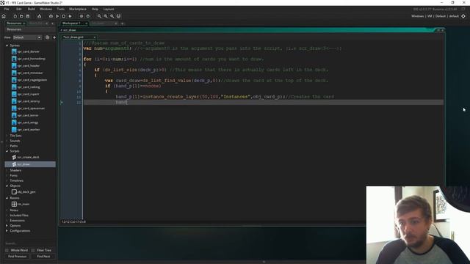The width and height of the screenshot is (470, 264).
Task: Click the Zoom Reset magnifier icon
Action: coord(106,16)
